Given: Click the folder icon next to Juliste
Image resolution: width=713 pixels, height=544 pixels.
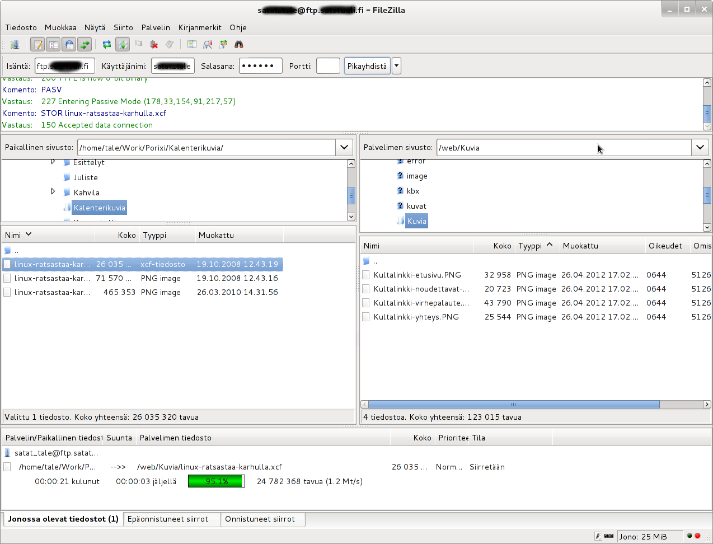Looking at the screenshot, I should [x=67, y=177].
